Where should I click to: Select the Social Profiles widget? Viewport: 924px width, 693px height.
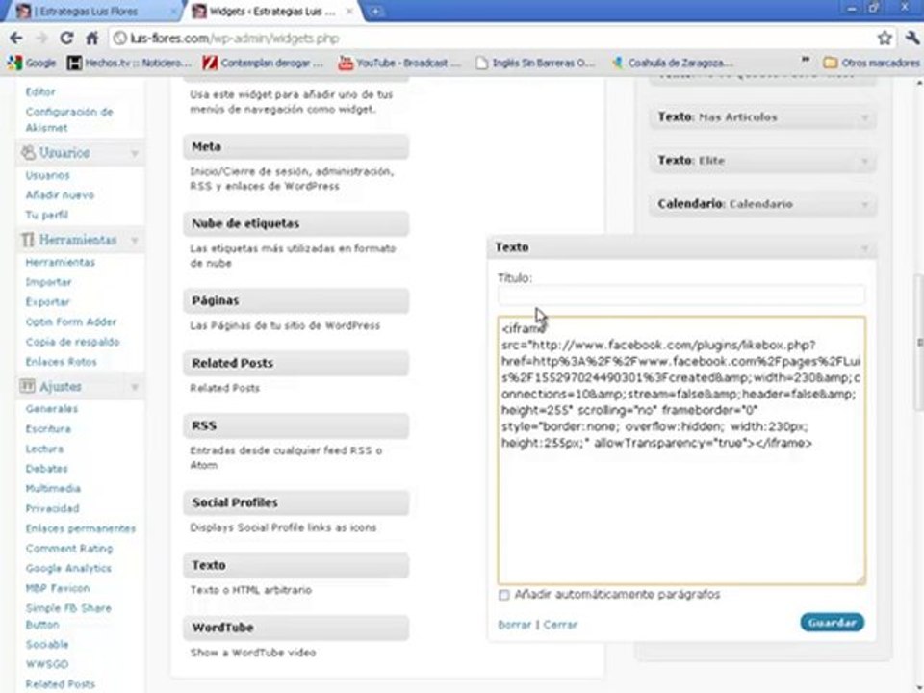pos(295,503)
